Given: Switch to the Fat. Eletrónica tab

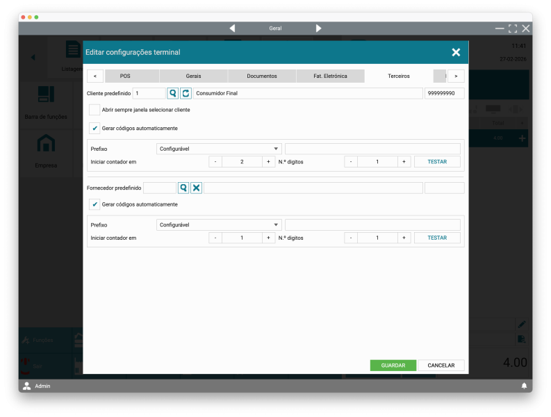Looking at the screenshot, I should tap(330, 76).
